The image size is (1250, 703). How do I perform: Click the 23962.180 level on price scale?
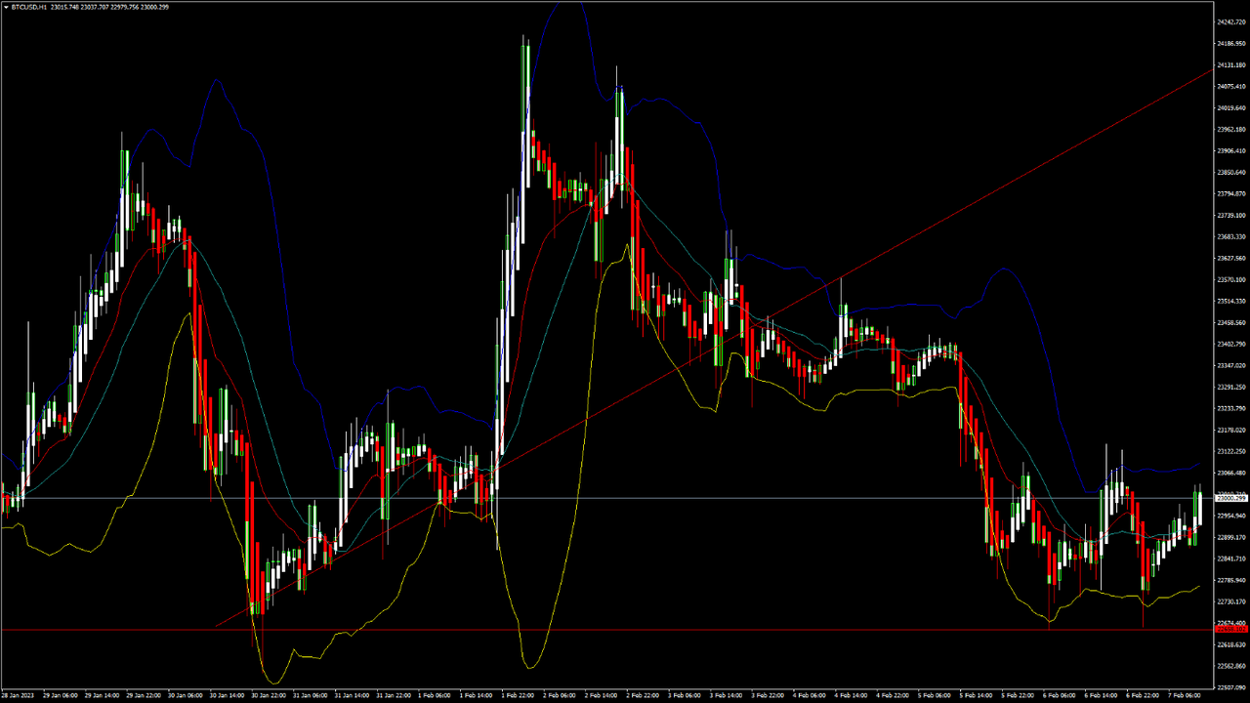coord(1229,129)
